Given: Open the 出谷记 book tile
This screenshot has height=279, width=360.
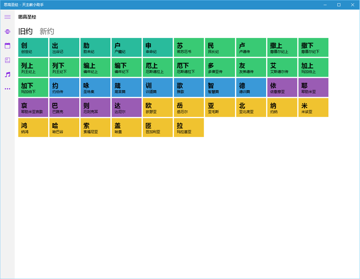Looking at the screenshot, I should pyautogui.click(x=64, y=48).
